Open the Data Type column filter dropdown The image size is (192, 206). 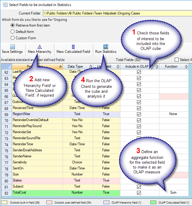tap(90, 66)
